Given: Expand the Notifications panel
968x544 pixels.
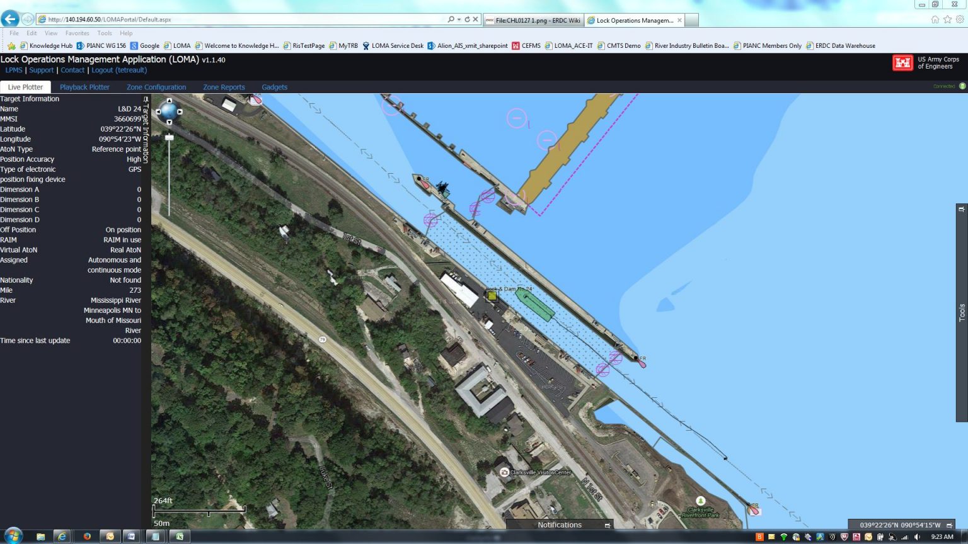Looking at the screenshot, I should 608,525.
